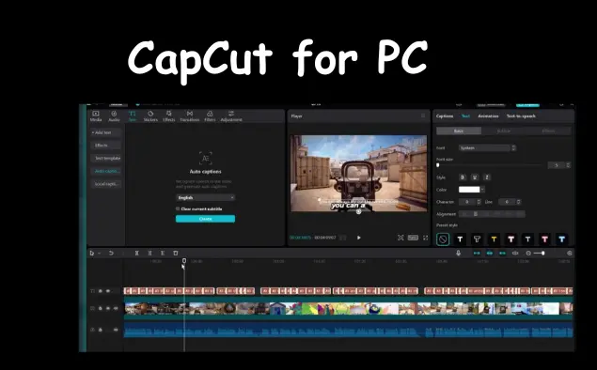
Task: Click the Undo arrow in timeline toolbar
Action: click(x=111, y=253)
